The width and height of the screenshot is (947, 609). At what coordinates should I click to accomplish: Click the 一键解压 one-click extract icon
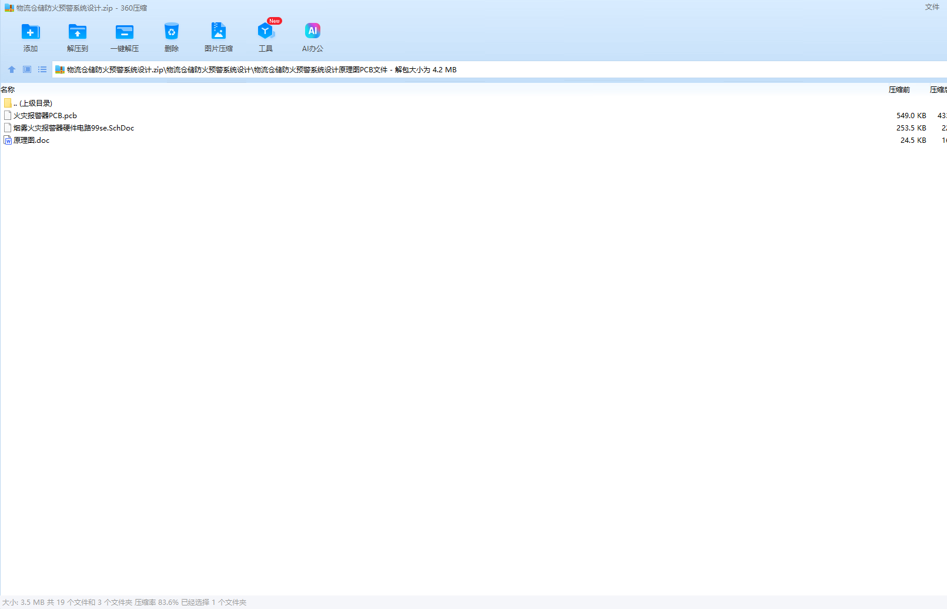coord(124,32)
